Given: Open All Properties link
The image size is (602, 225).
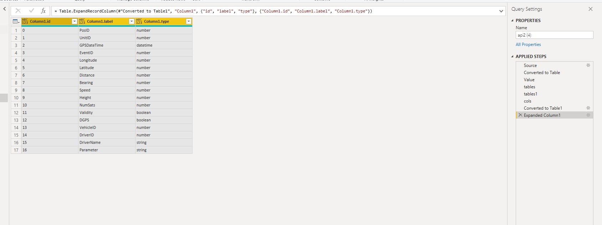Looking at the screenshot, I should 528,45.
